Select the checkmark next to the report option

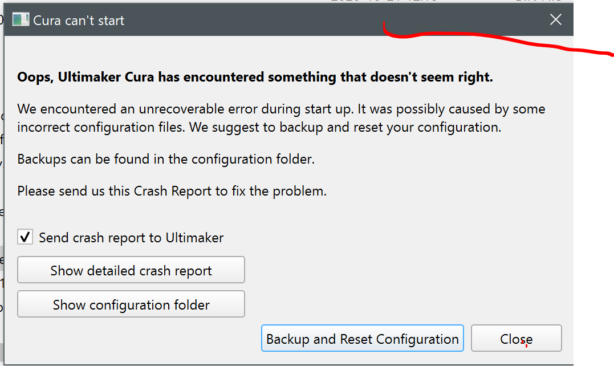click(x=25, y=237)
